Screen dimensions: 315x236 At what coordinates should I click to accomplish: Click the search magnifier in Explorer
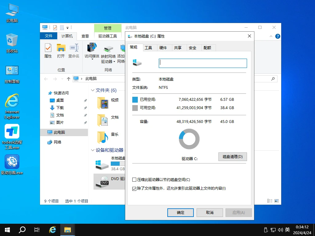273,79
